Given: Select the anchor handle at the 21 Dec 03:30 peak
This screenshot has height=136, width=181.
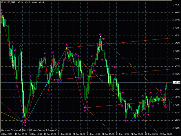Looking at the screenshot, I should (67, 48).
